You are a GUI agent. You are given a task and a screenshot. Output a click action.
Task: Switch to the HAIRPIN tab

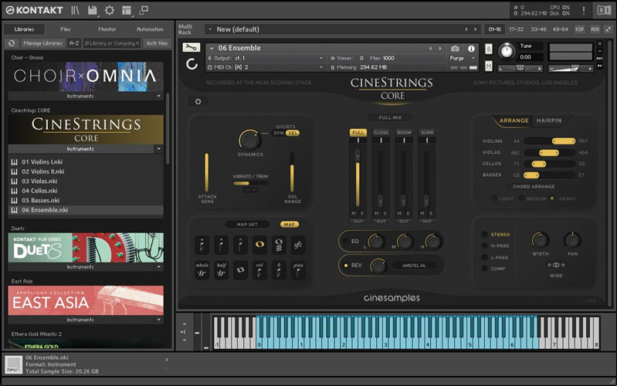pos(549,121)
